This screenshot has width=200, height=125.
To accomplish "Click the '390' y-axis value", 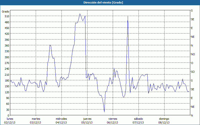I will 7,40.
